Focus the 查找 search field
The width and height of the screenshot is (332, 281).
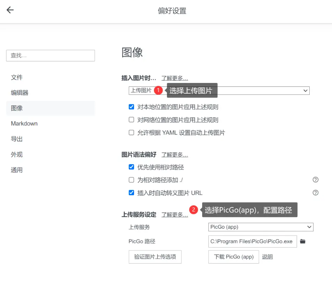click(x=51, y=55)
